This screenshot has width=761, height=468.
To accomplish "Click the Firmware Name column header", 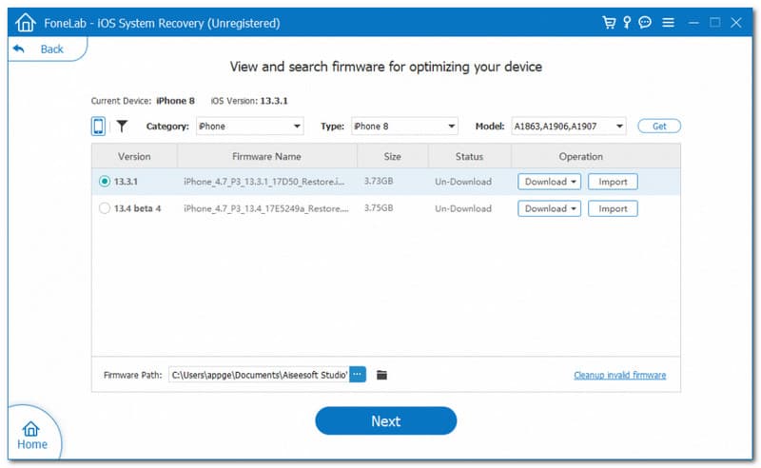I will click(267, 156).
